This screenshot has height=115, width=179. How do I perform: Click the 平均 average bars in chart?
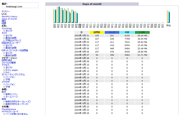click(168, 17)
